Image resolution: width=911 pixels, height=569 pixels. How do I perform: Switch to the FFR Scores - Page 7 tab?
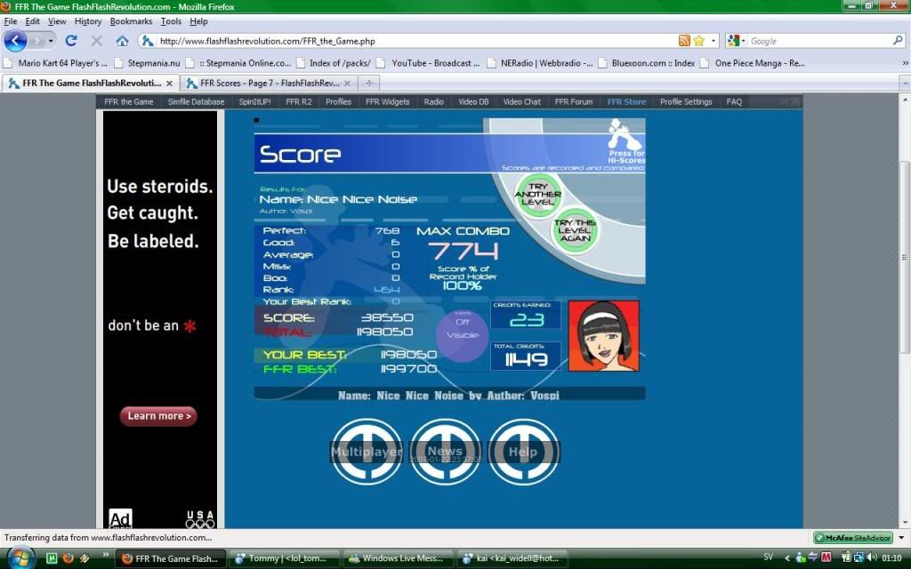tap(267, 83)
